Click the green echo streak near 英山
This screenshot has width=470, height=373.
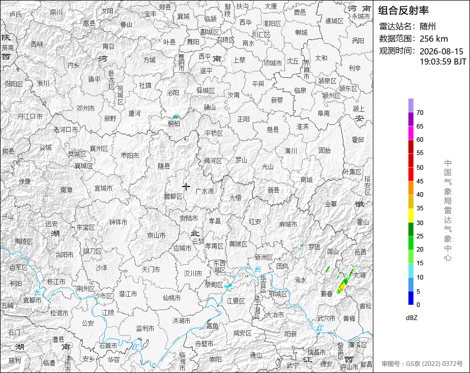click(x=328, y=269)
